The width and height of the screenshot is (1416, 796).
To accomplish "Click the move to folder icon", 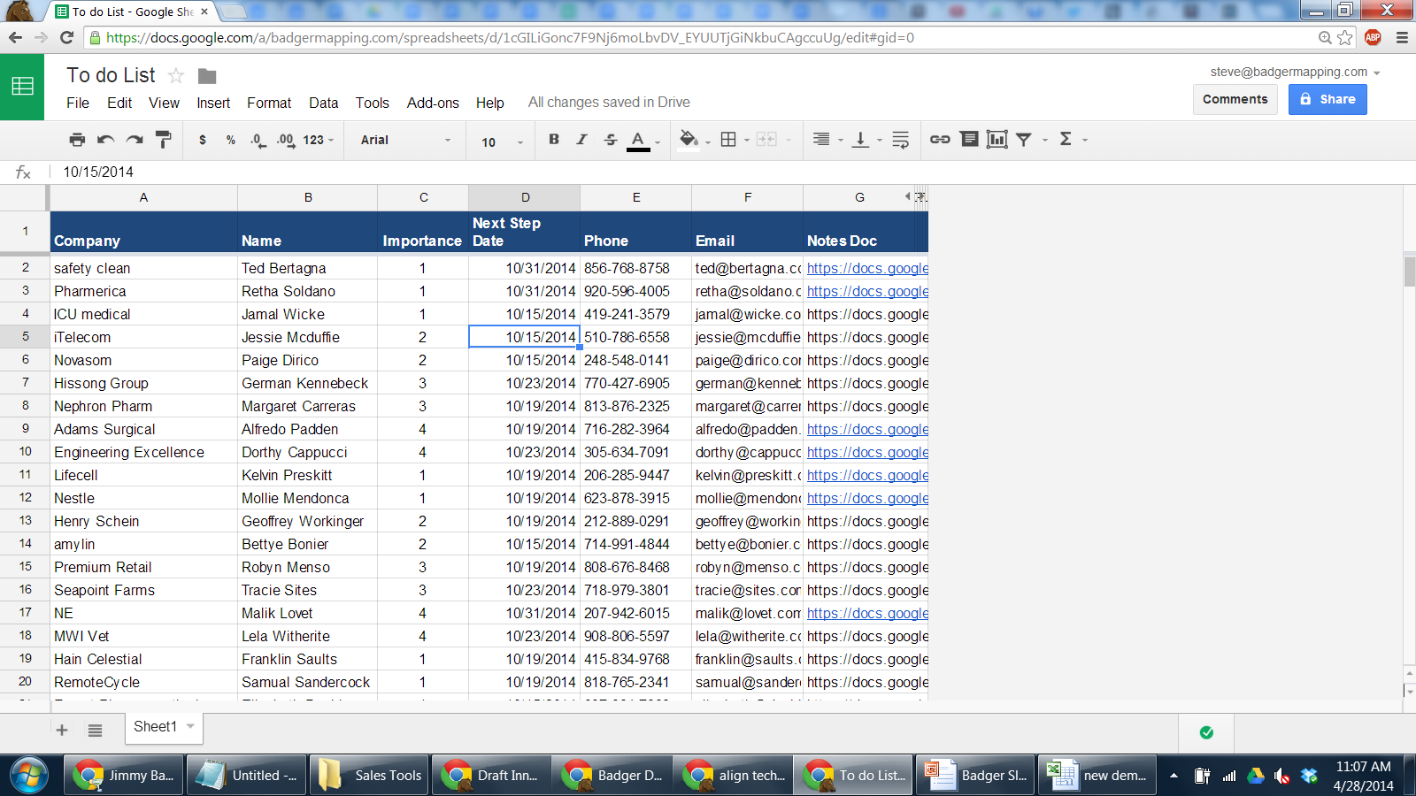I will [207, 76].
